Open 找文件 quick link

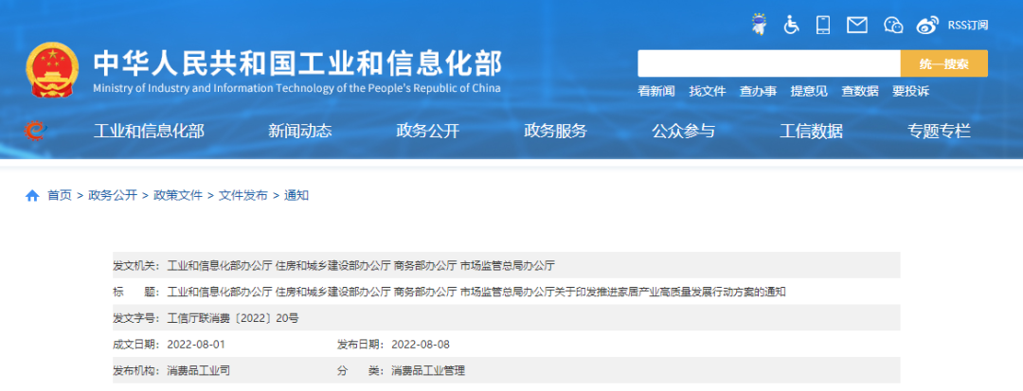point(708,91)
